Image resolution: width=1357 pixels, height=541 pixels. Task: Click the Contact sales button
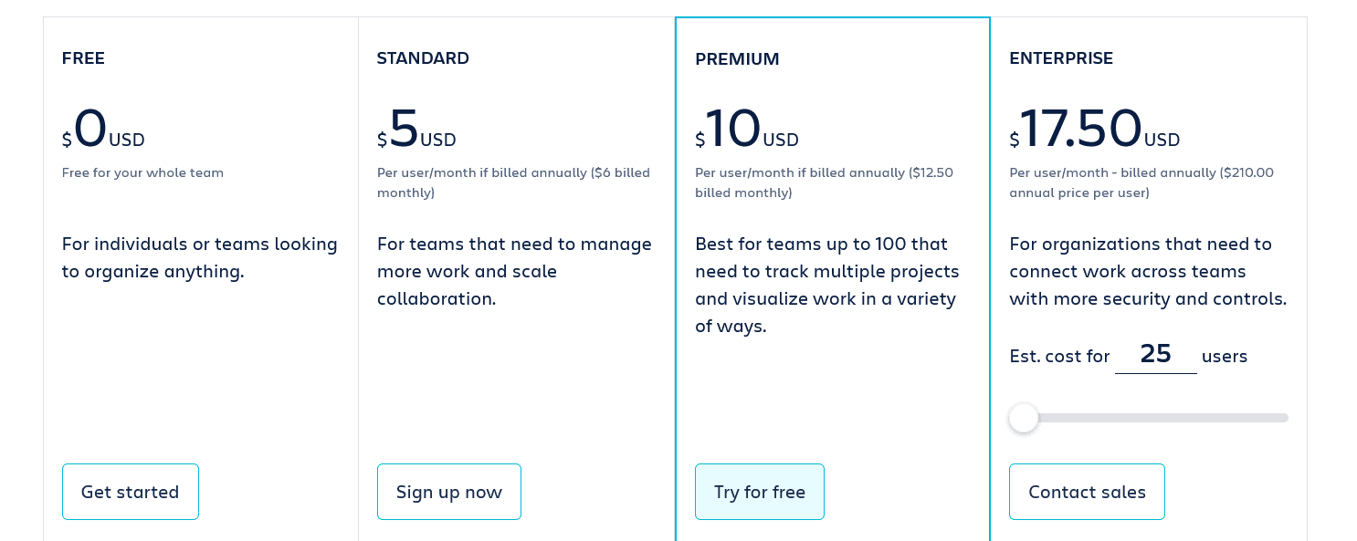point(1087,492)
